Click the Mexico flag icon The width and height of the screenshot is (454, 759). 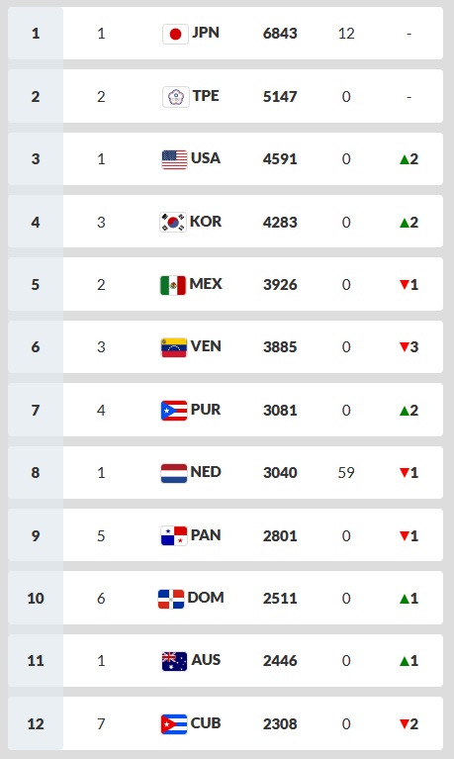pos(173,285)
